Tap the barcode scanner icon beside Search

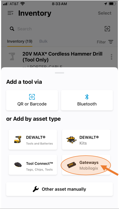tap(107, 29)
